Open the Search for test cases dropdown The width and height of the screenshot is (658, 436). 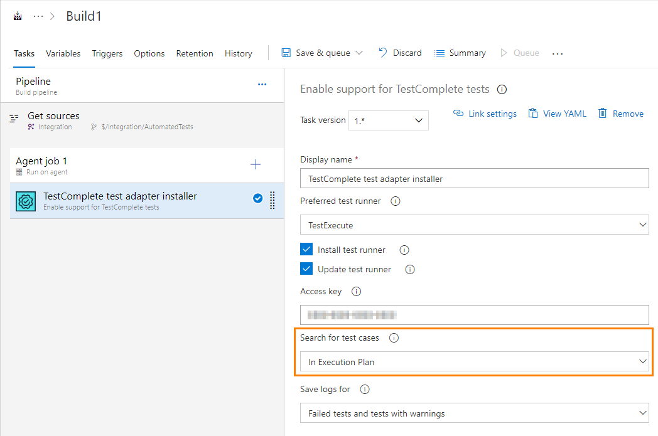coord(473,361)
